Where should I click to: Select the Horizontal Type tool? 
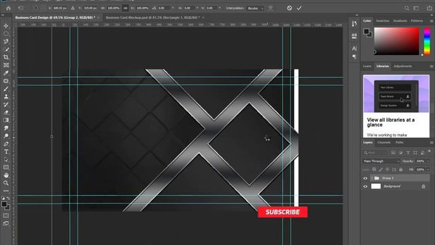6,152
